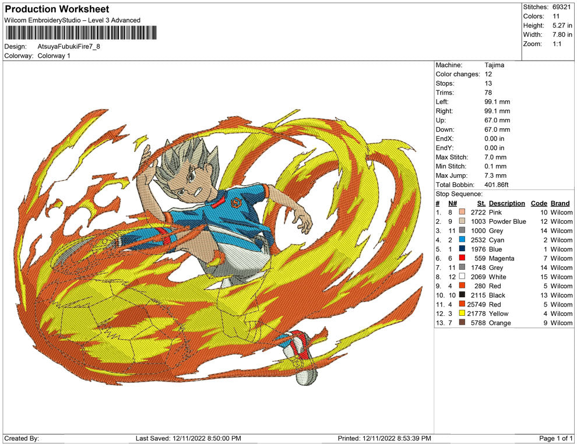
Task: Click the Max Jump value '7.3 mm'
Action: pos(495,175)
